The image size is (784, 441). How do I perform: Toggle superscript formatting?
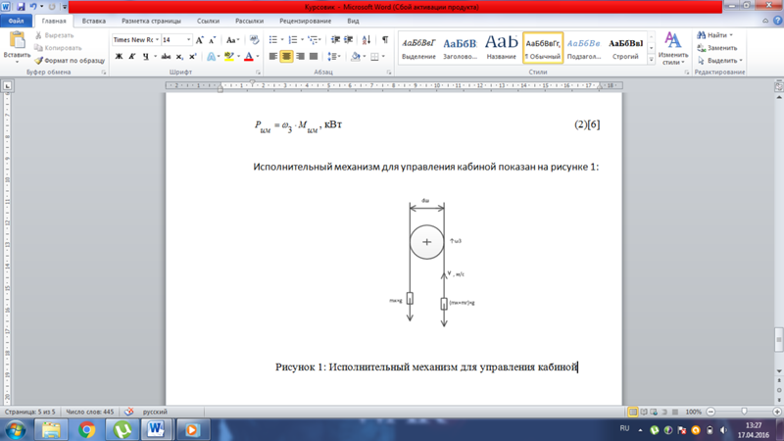coord(193,57)
